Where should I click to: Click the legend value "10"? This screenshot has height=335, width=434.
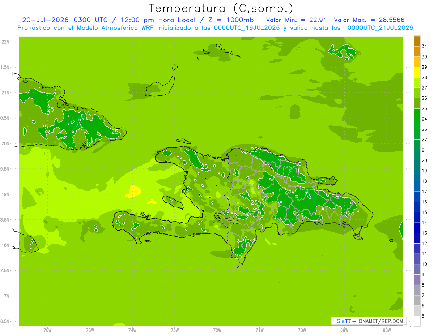point(425,264)
